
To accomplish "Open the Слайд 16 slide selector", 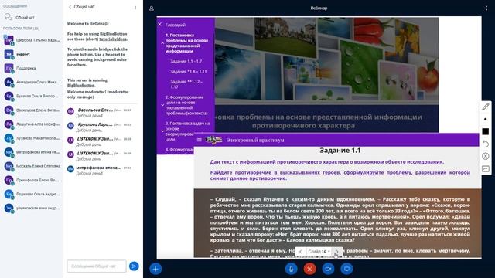I will tap(319, 251).
